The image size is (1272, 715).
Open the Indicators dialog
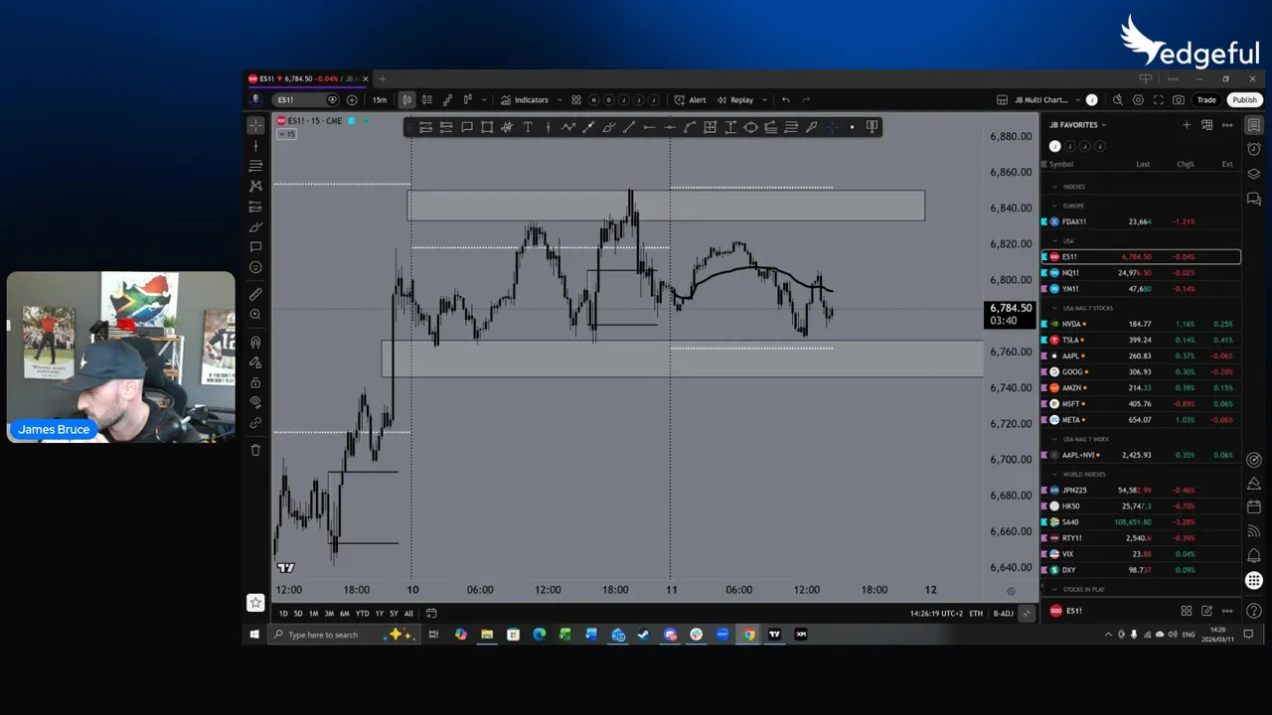pyautogui.click(x=525, y=99)
